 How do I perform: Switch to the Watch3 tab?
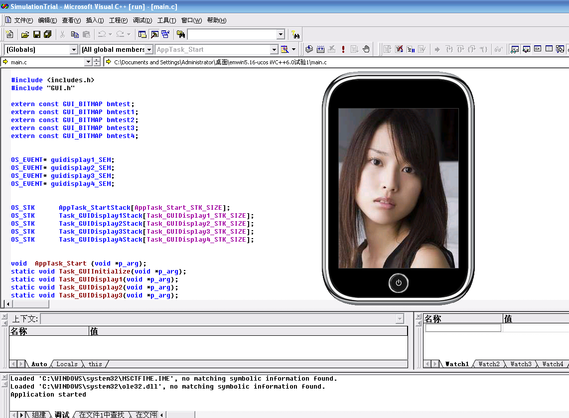521,364
